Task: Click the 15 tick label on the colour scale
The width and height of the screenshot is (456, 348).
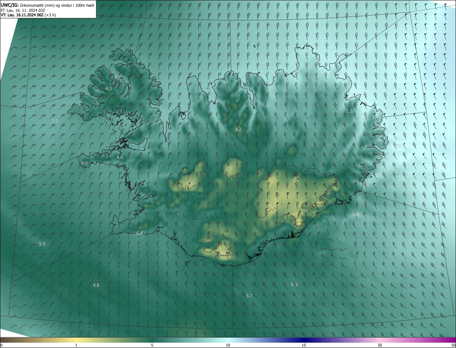Action: pyautogui.click(x=304, y=346)
